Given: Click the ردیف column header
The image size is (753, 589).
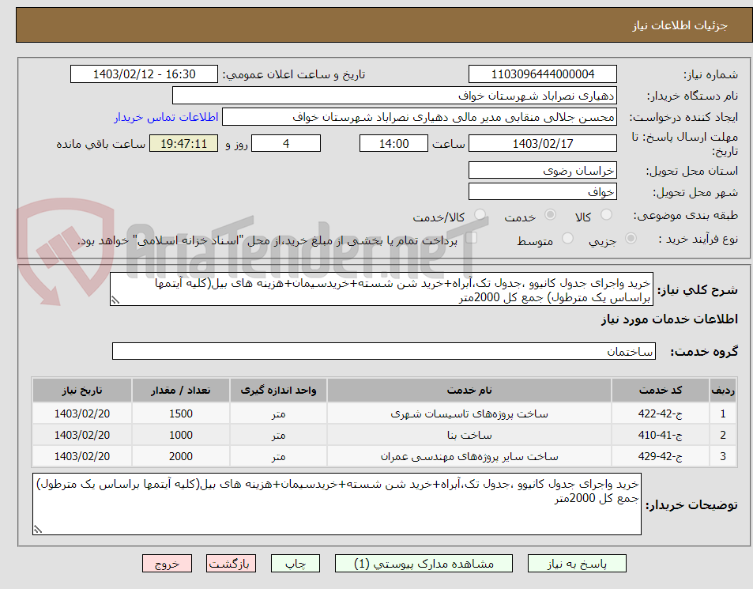Looking at the screenshot, I should 722,390.
